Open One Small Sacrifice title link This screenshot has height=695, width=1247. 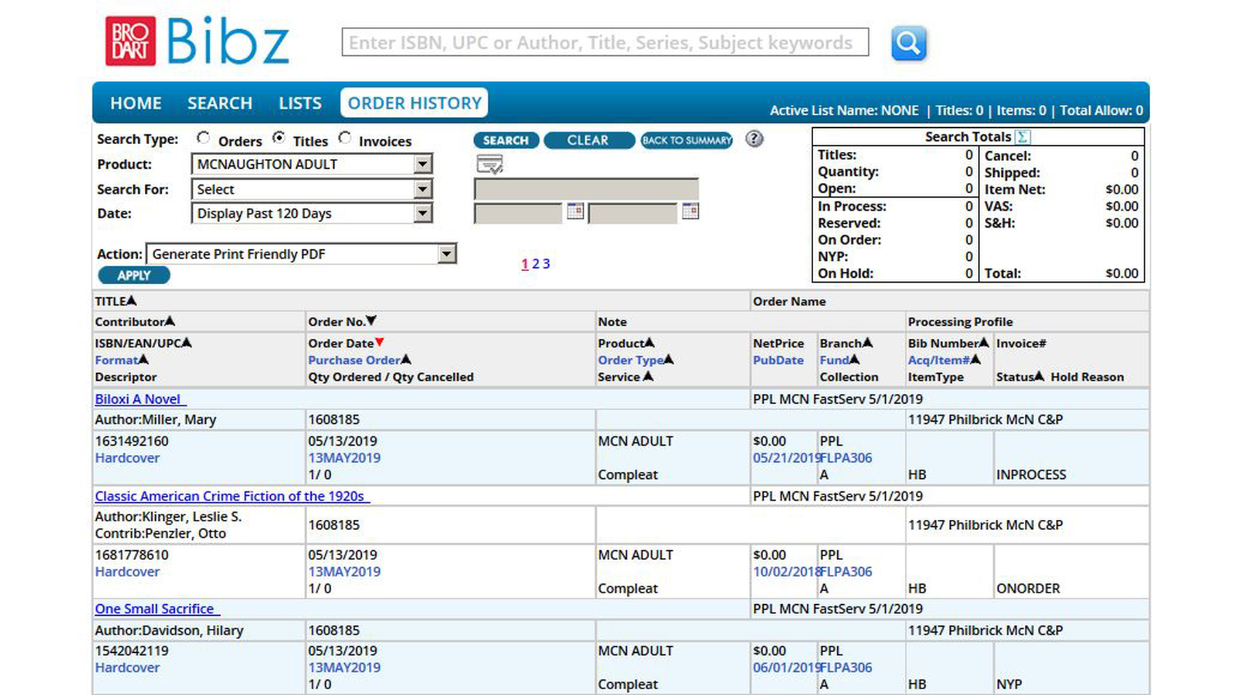point(157,609)
